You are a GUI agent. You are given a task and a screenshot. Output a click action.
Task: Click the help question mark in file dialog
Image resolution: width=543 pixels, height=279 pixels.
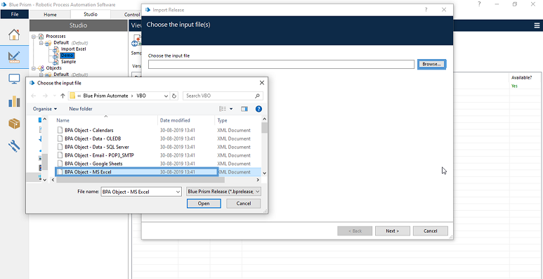click(259, 109)
